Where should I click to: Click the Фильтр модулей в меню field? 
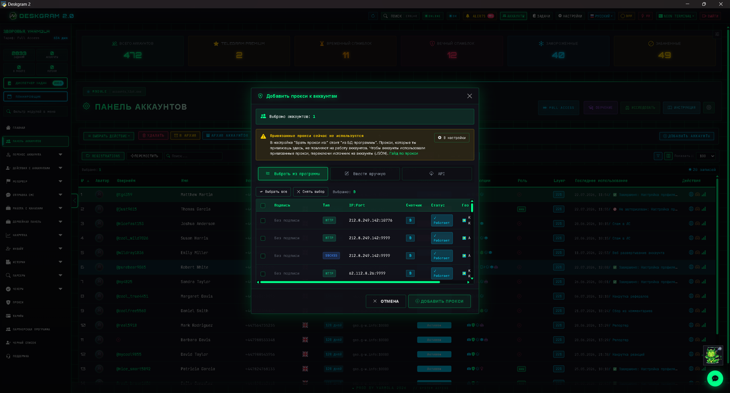pos(35,112)
